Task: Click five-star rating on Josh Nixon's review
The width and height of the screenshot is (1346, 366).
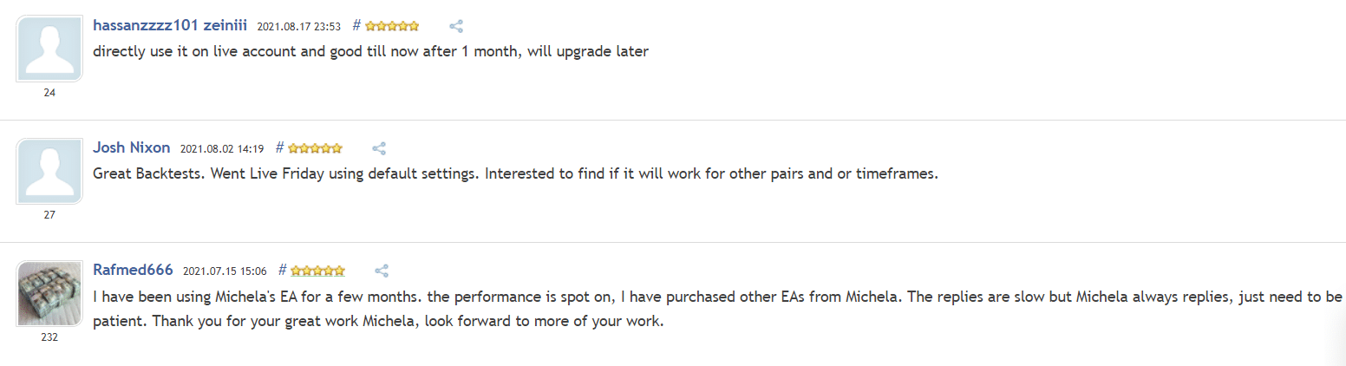Action: click(x=315, y=148)
